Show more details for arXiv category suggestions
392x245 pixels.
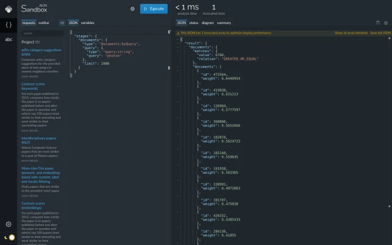tap(30, 76)
